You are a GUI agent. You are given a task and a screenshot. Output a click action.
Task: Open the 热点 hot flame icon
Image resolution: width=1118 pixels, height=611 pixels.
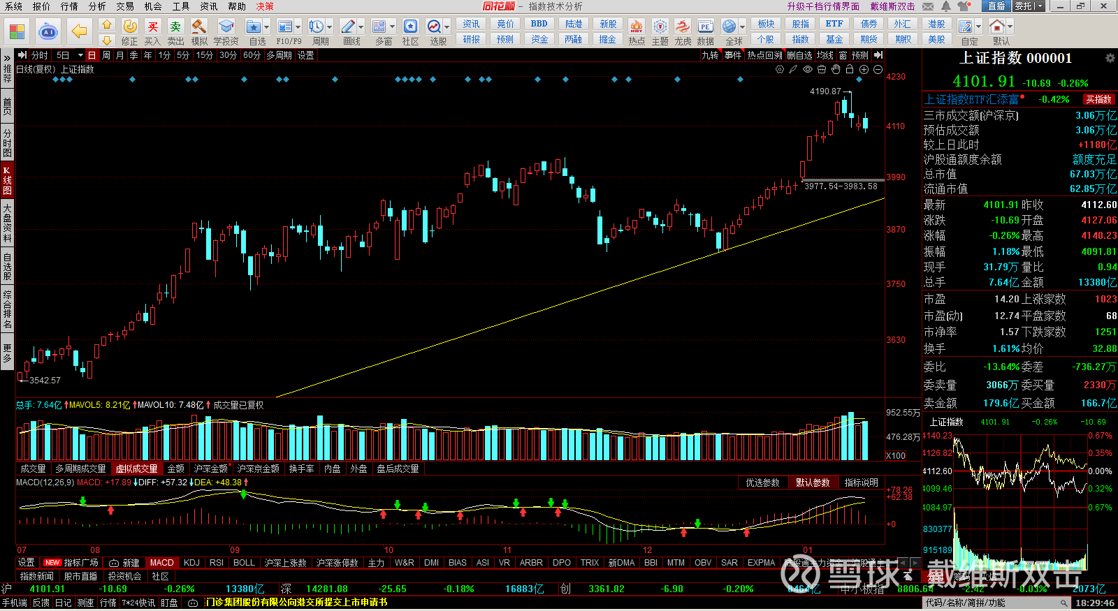[637, 27]
